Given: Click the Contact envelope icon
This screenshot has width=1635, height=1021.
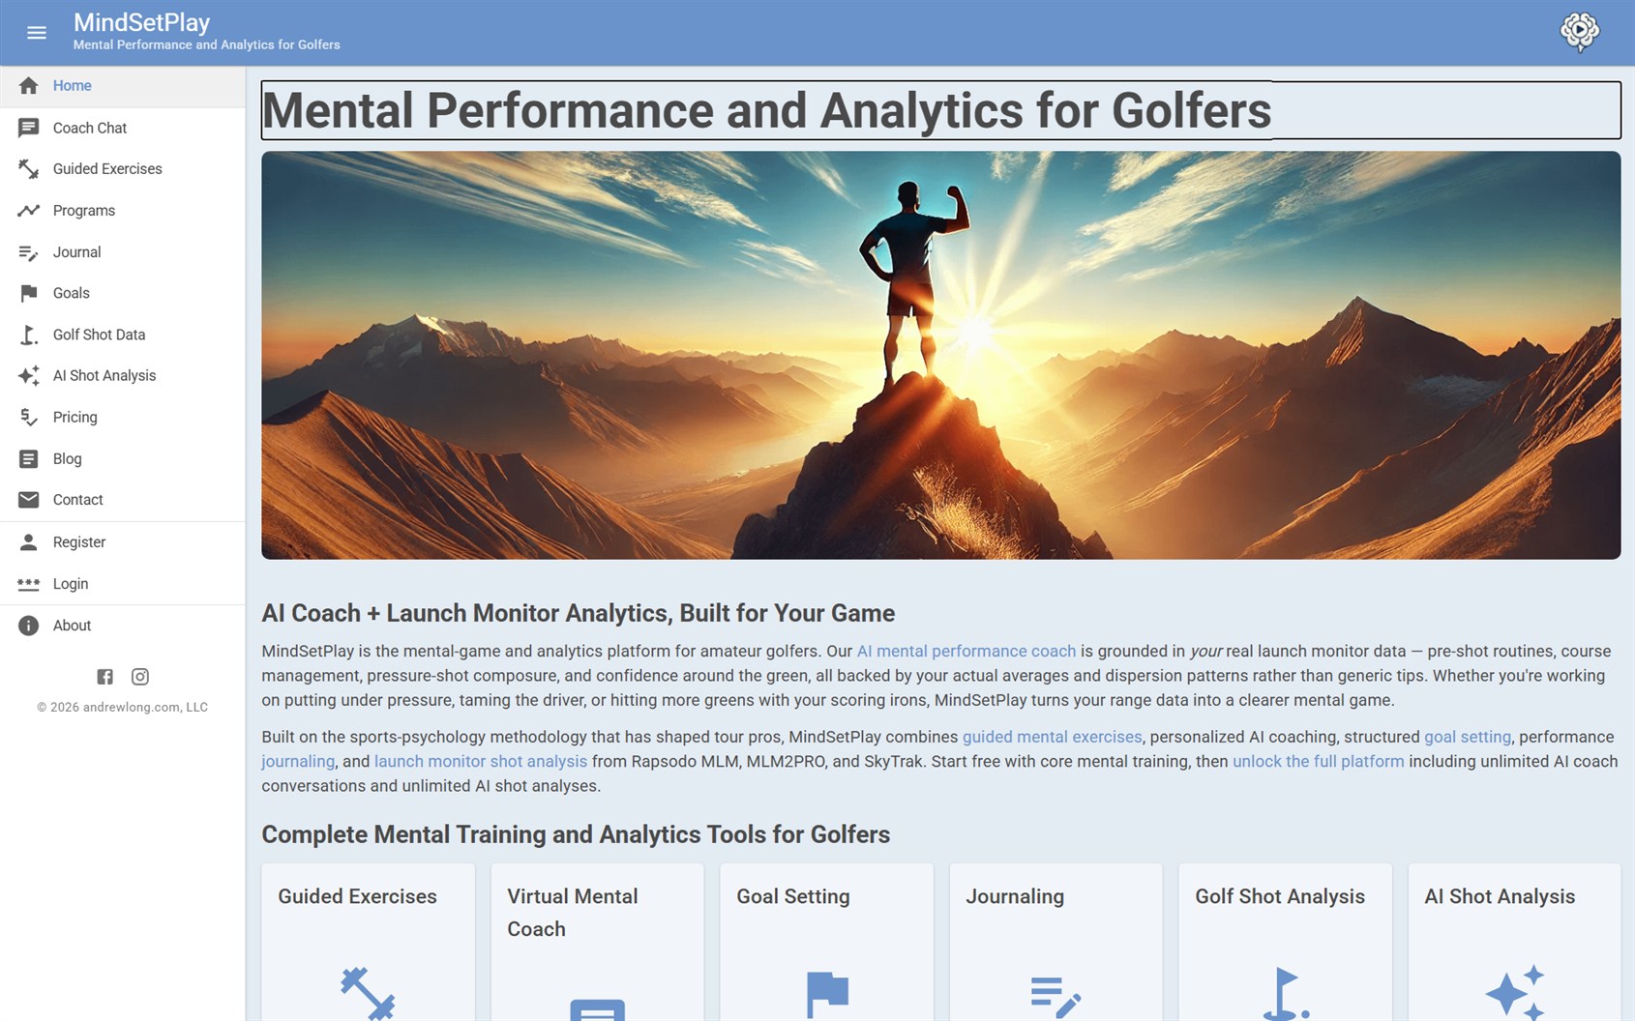Looking at the screenshot, I should tap(29, 500).
